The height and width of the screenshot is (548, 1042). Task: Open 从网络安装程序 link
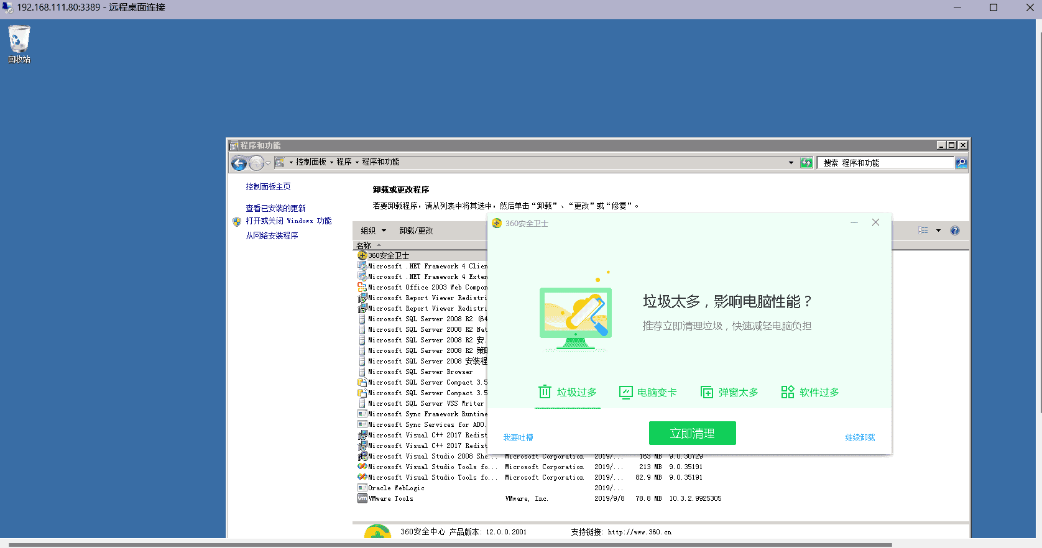click(x=272, y=235)
